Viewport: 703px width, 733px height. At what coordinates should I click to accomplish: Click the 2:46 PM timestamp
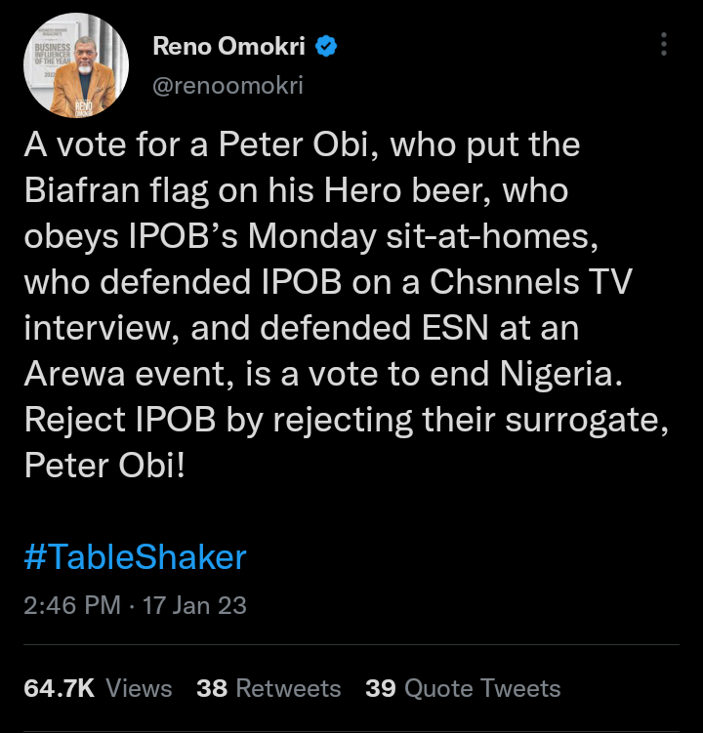(x=71, y=605)
